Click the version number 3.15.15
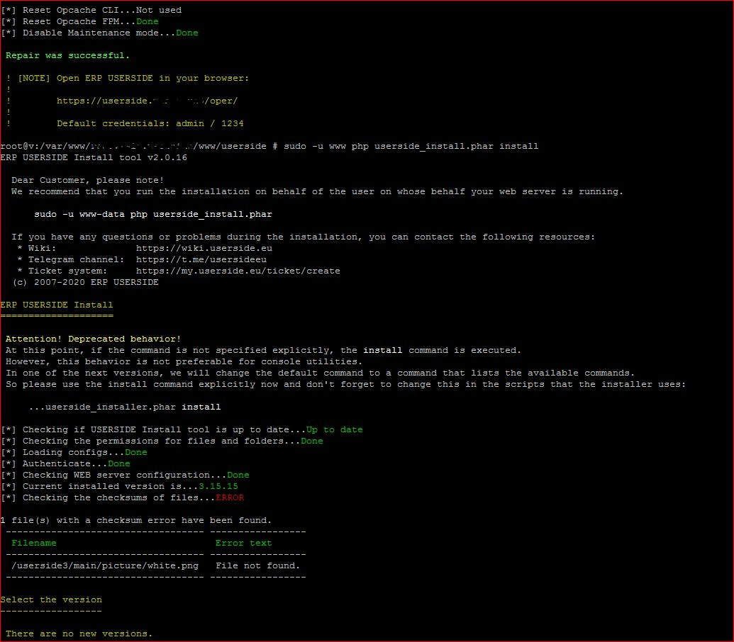 (x=218, y=486)
